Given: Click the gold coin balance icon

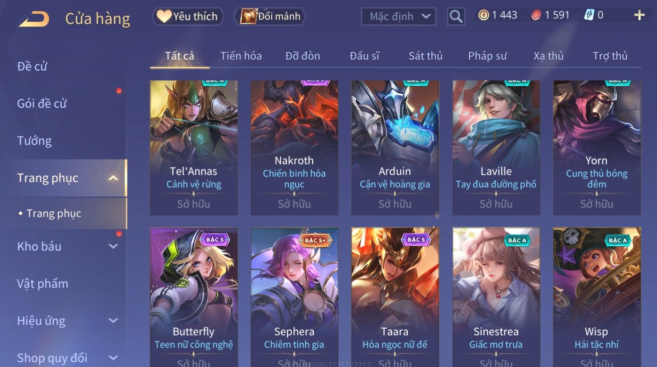Looking at the screenshot, I should (483, 15).
